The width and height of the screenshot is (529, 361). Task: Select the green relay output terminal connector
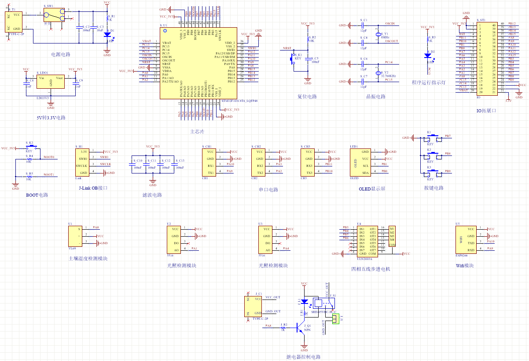pyautogui.click(x=336, y=319)
